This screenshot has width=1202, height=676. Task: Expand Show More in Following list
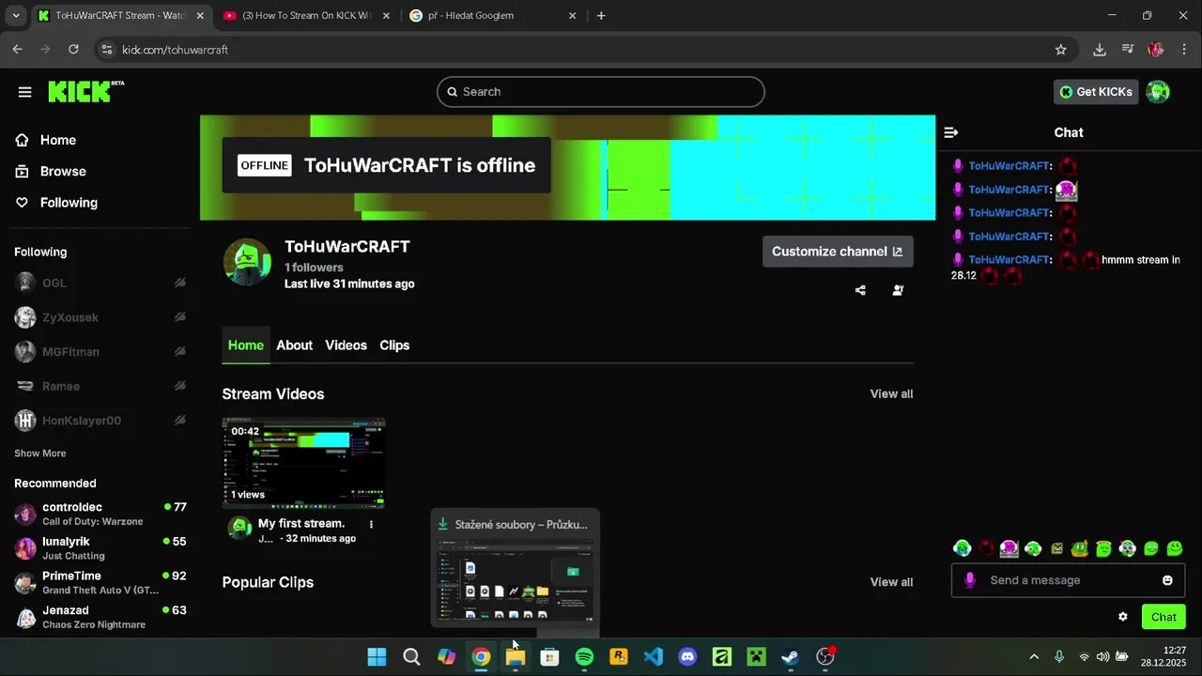[x=40, y=453]
